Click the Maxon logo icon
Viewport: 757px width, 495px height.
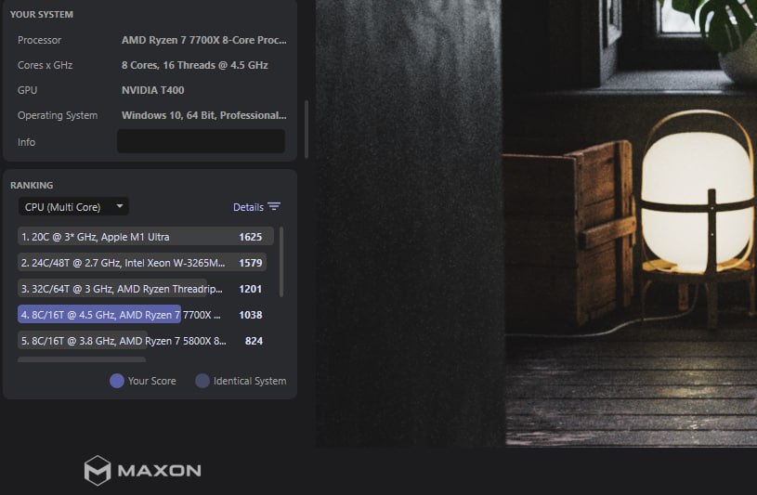[97, 470]
